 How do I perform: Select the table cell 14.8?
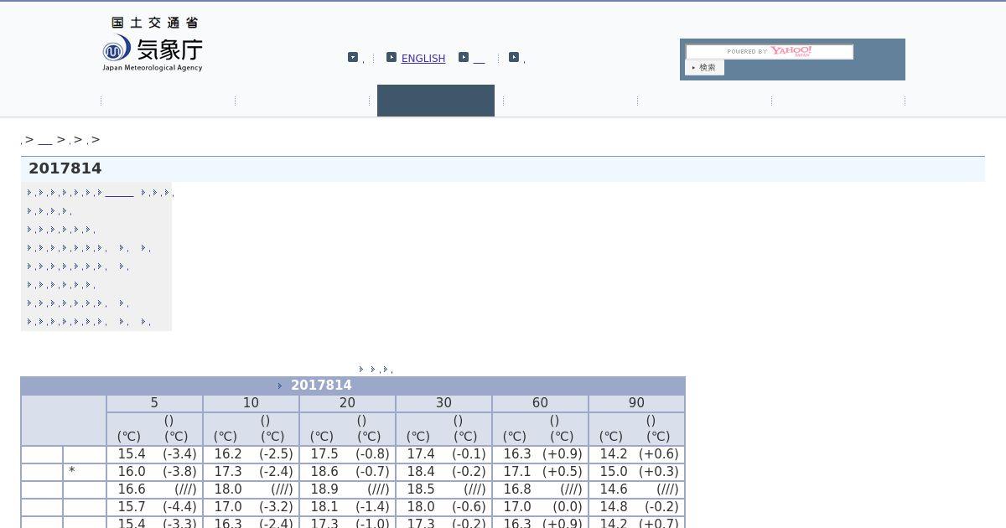(x=614, y=507)
